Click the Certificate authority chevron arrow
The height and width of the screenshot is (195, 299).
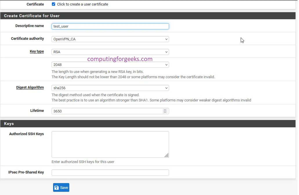(166, 39)
